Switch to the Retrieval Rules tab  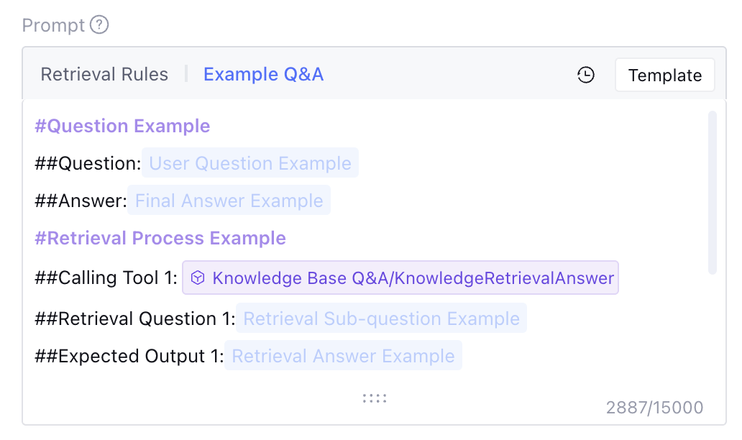[x=104, y=74]
